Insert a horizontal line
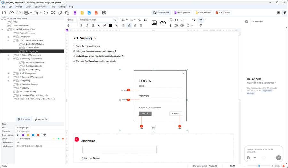The height and width of the screenshot is (168, 288). (188, 20)
